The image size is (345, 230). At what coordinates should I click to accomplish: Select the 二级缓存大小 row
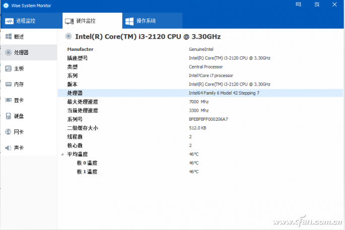[x=200, y=128]
